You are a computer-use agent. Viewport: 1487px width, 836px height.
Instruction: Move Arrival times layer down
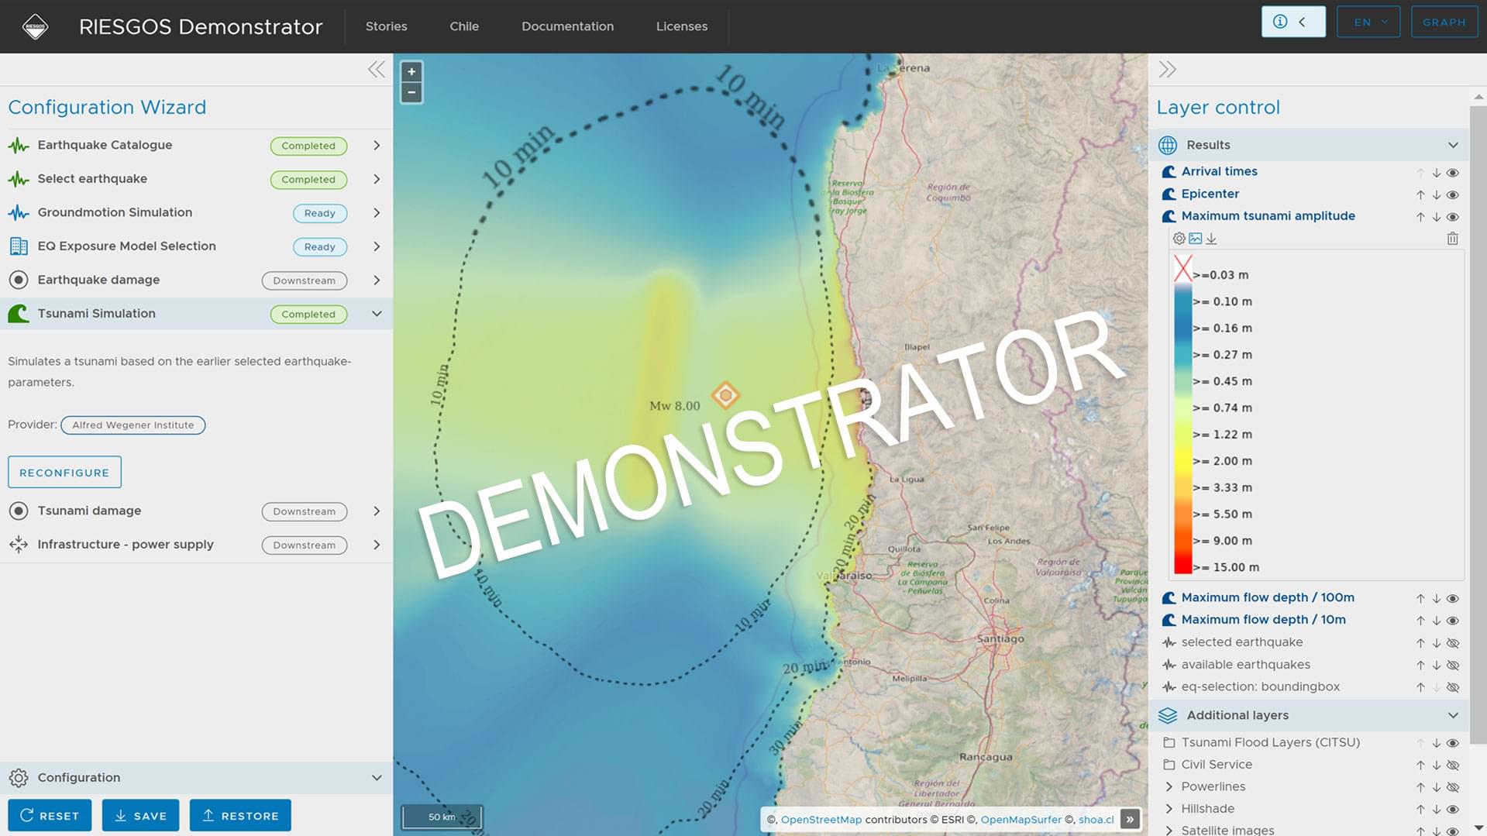coord(1437,173)
